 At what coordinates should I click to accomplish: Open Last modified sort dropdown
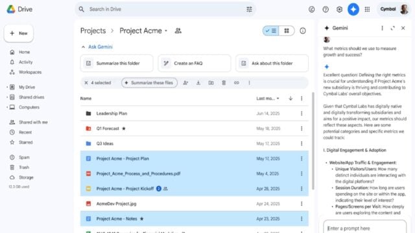[268, 98]
